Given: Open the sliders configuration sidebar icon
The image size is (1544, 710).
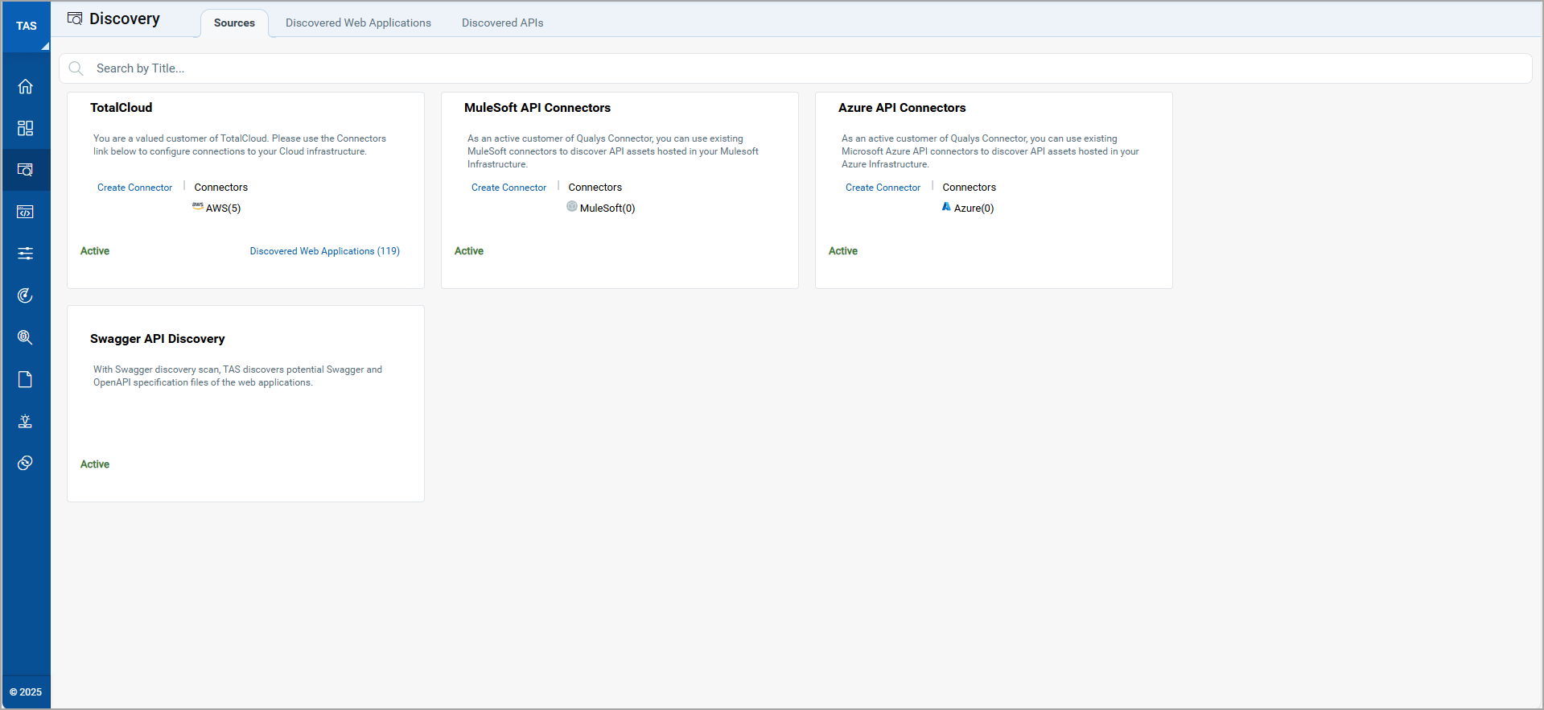Looking at the screenshot, I should (x=26, y=254).
